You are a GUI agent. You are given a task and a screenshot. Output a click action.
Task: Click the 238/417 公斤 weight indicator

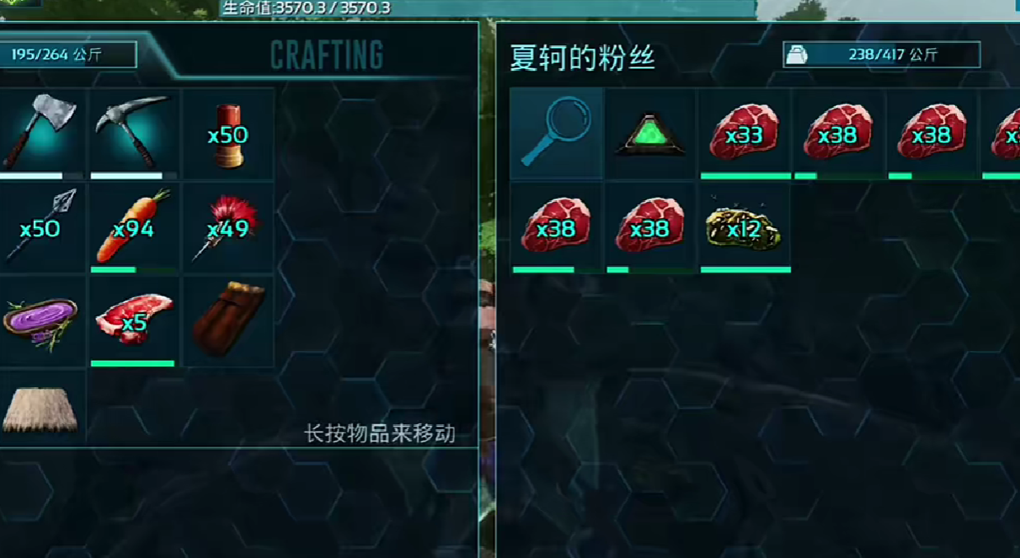881,55
